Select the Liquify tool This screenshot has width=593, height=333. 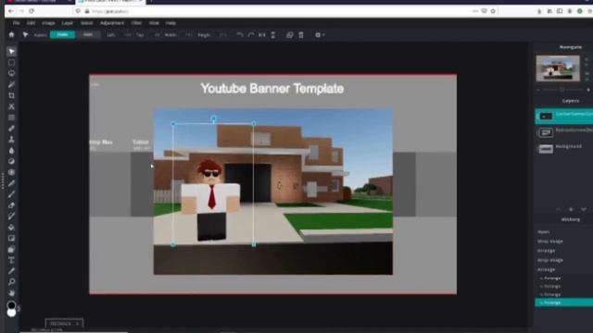11,117
